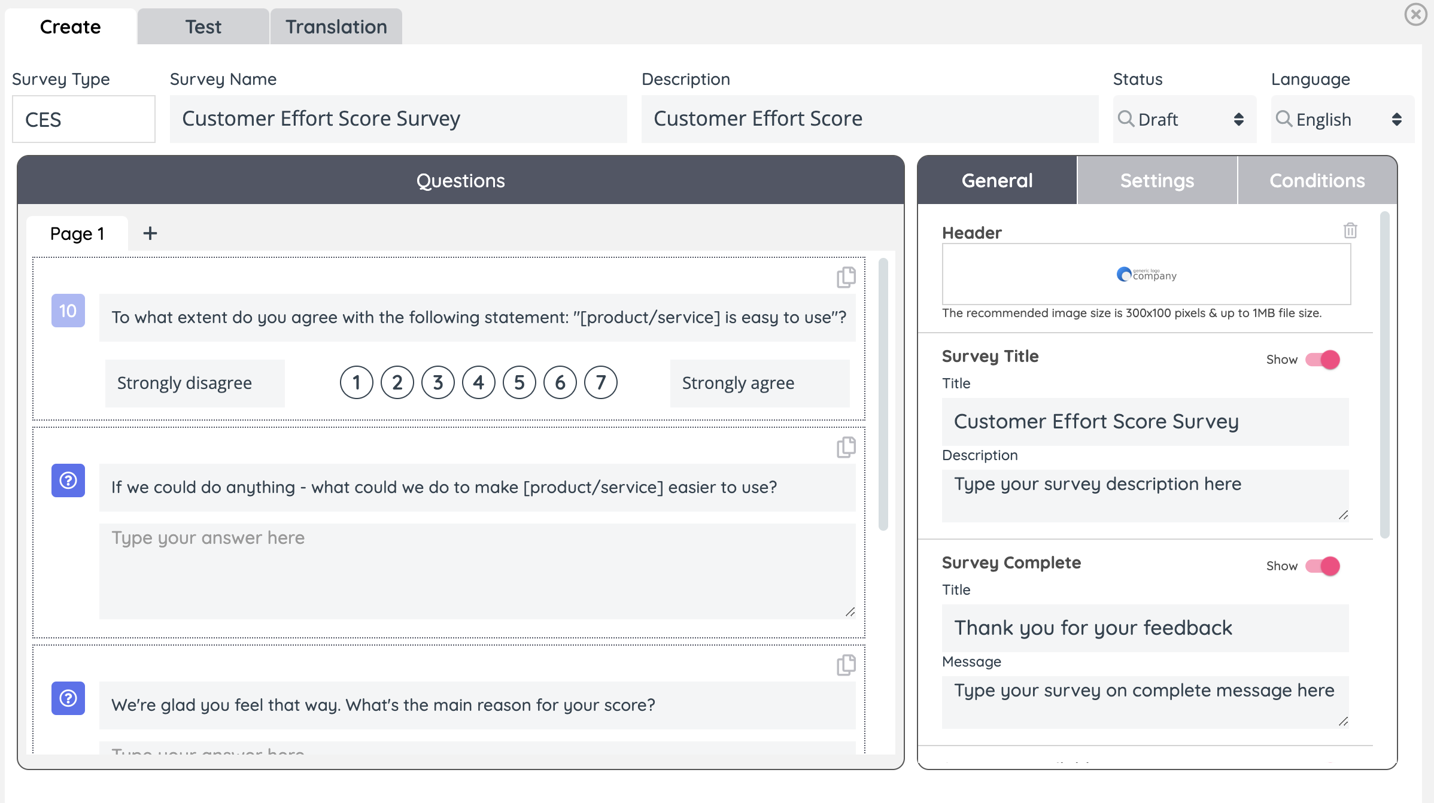Open the Conditions tab
1434x803 pixels.
(1317, 181)
